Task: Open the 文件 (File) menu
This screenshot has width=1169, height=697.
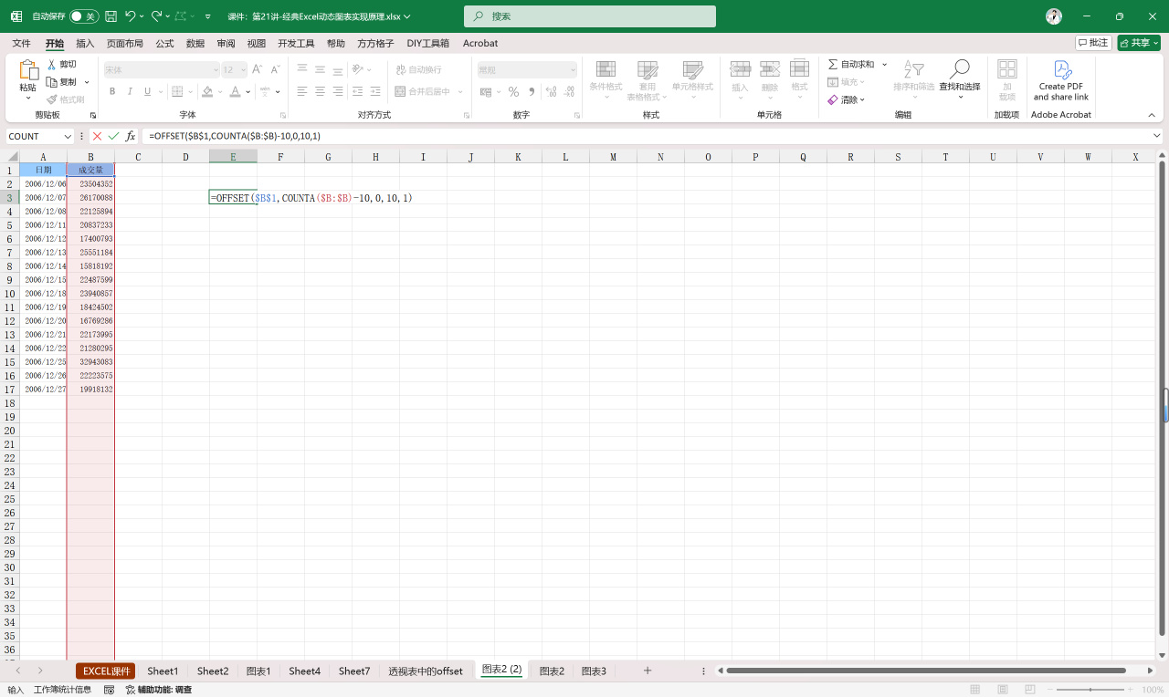Action: [x=21, y=43]
